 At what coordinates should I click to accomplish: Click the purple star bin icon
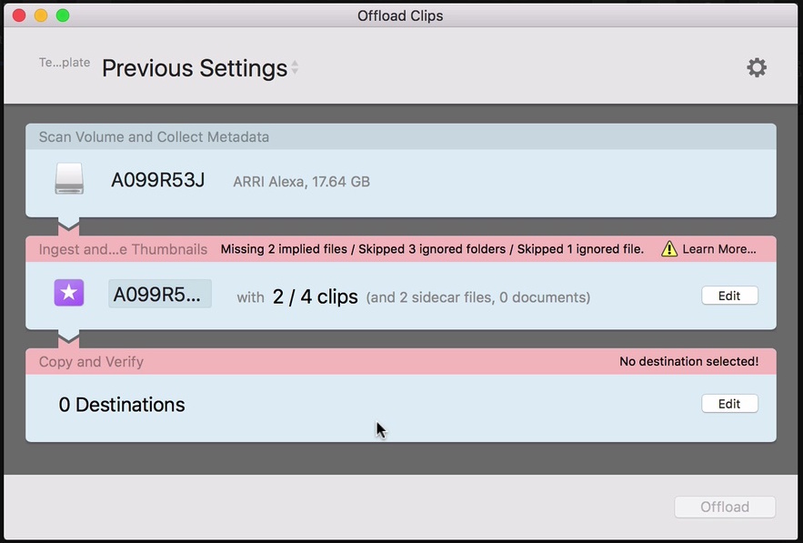point(69,293)
